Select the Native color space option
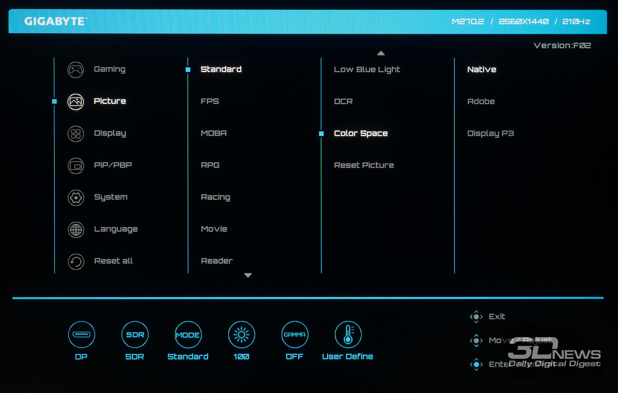This screenshot has height=393, width=618. [x=482, y=69]
